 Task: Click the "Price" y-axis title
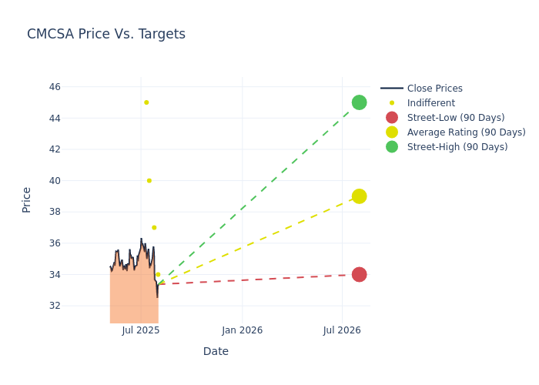(27, 199)
